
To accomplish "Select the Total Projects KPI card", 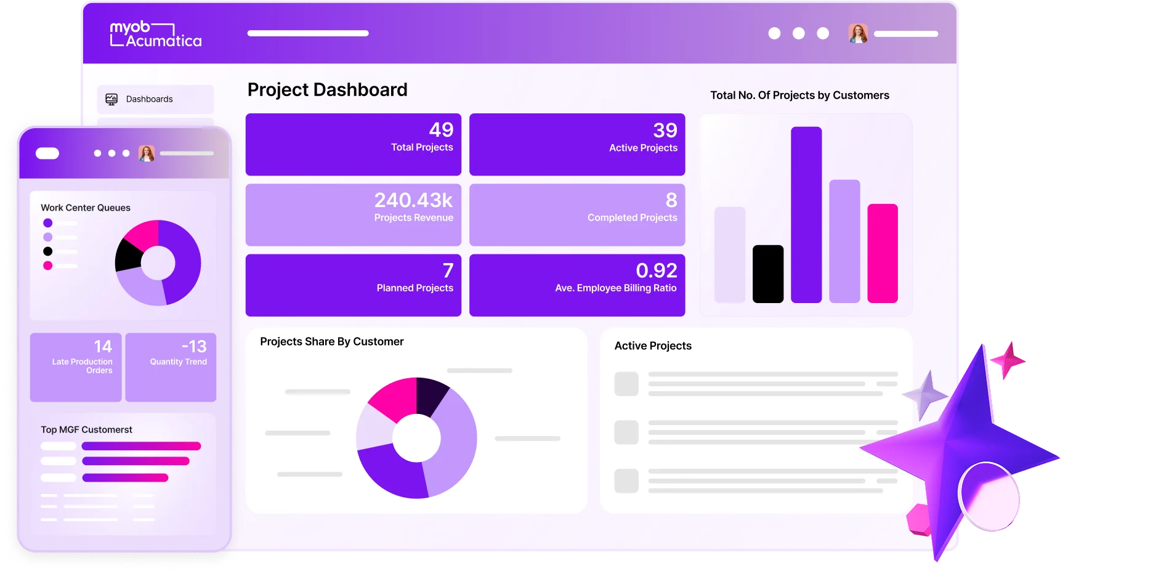I will [x=353, y=144].
